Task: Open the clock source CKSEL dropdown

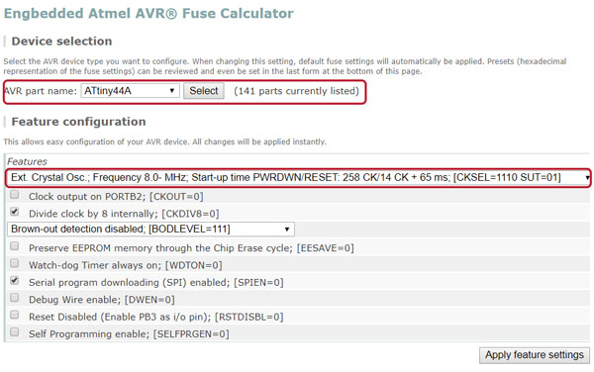Action: (299, 177)
